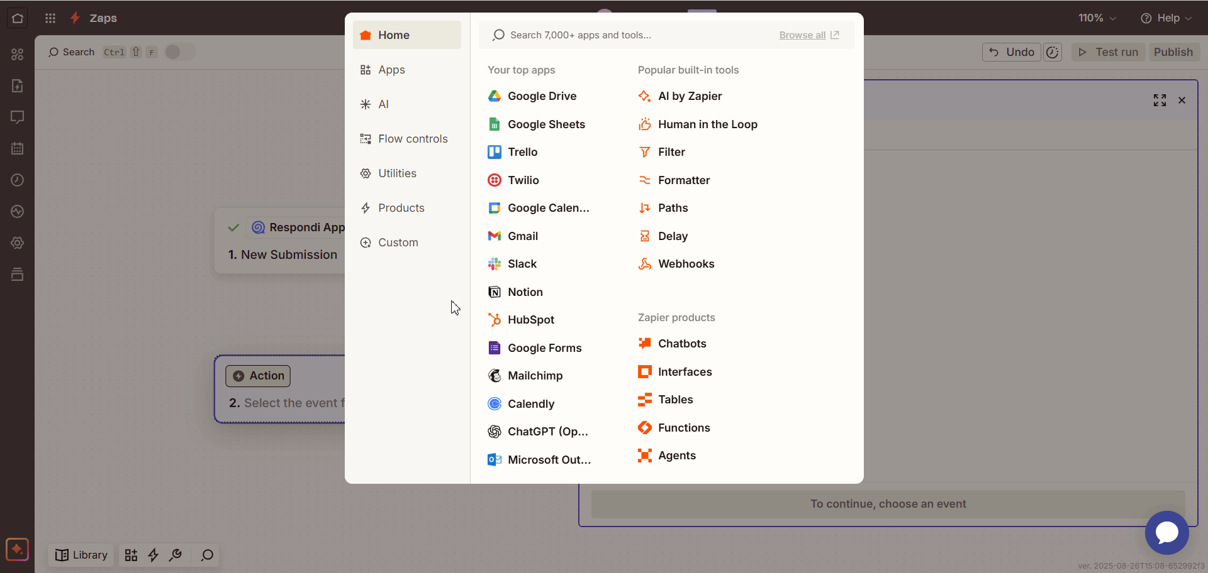Follow the Browse all link

pos(808,35)
